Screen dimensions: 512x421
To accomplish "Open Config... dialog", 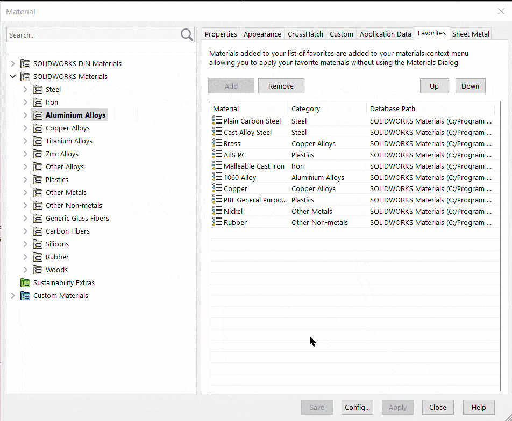I will point(357,407).
